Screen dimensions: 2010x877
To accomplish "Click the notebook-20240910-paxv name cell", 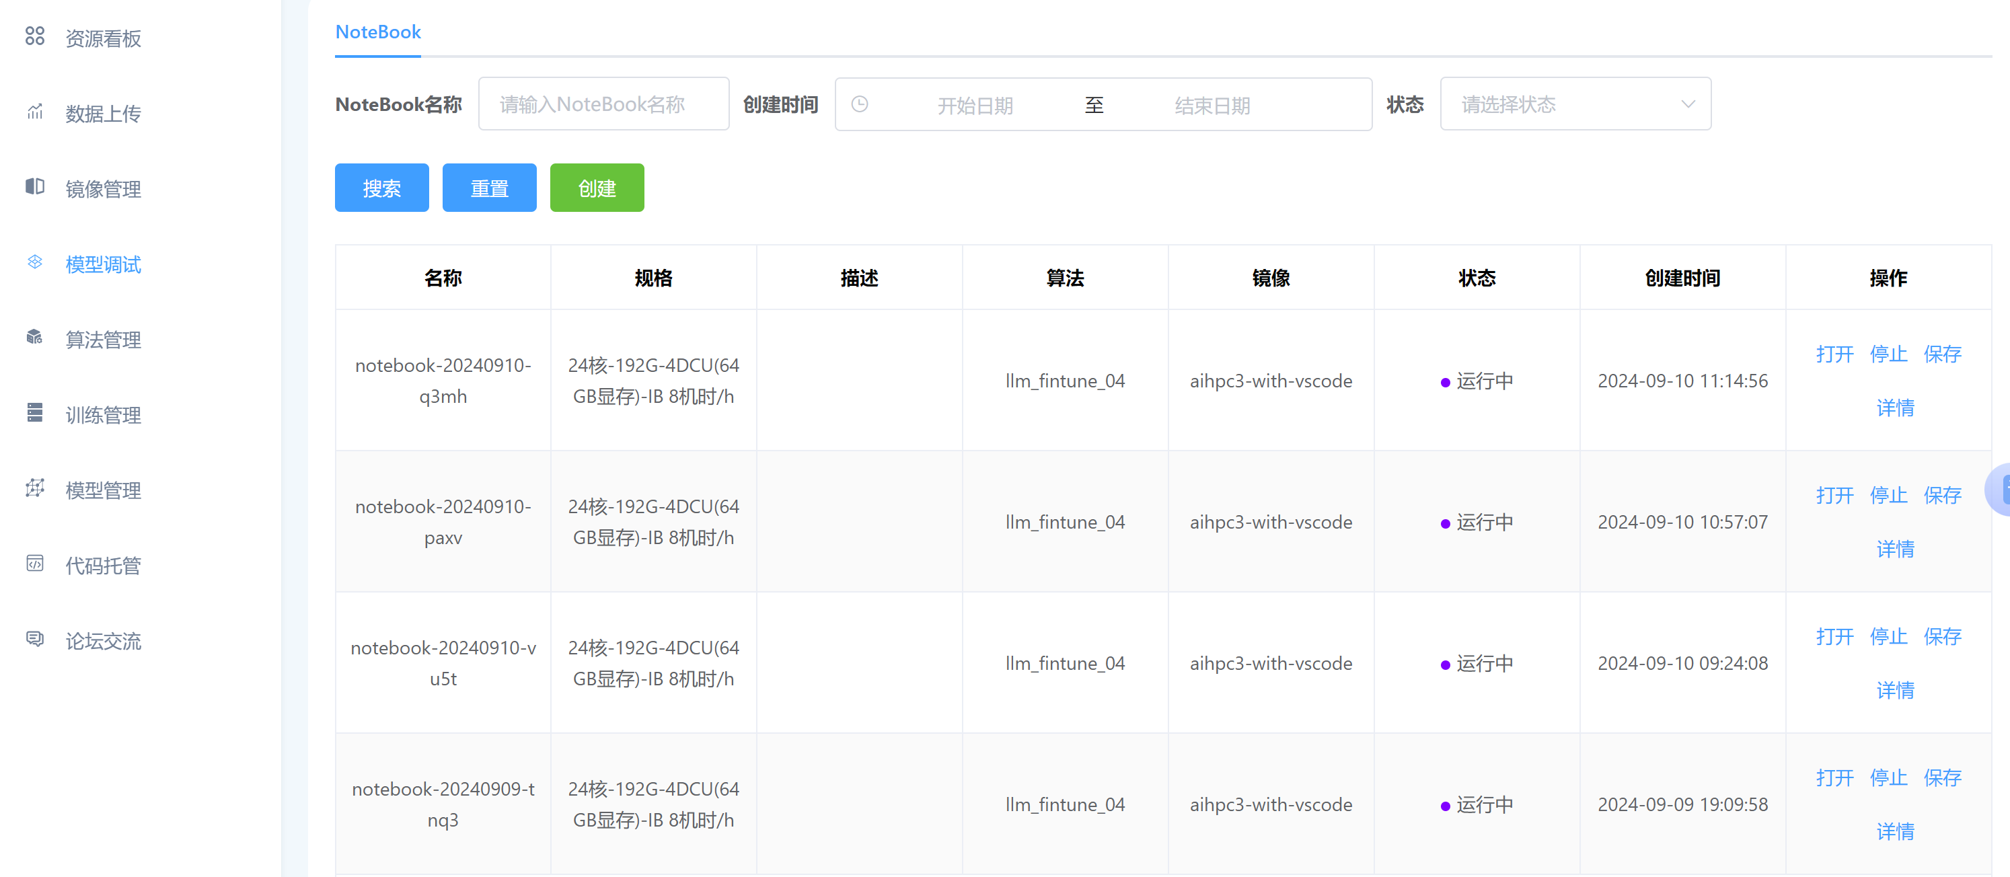I will tap(443, 522).
